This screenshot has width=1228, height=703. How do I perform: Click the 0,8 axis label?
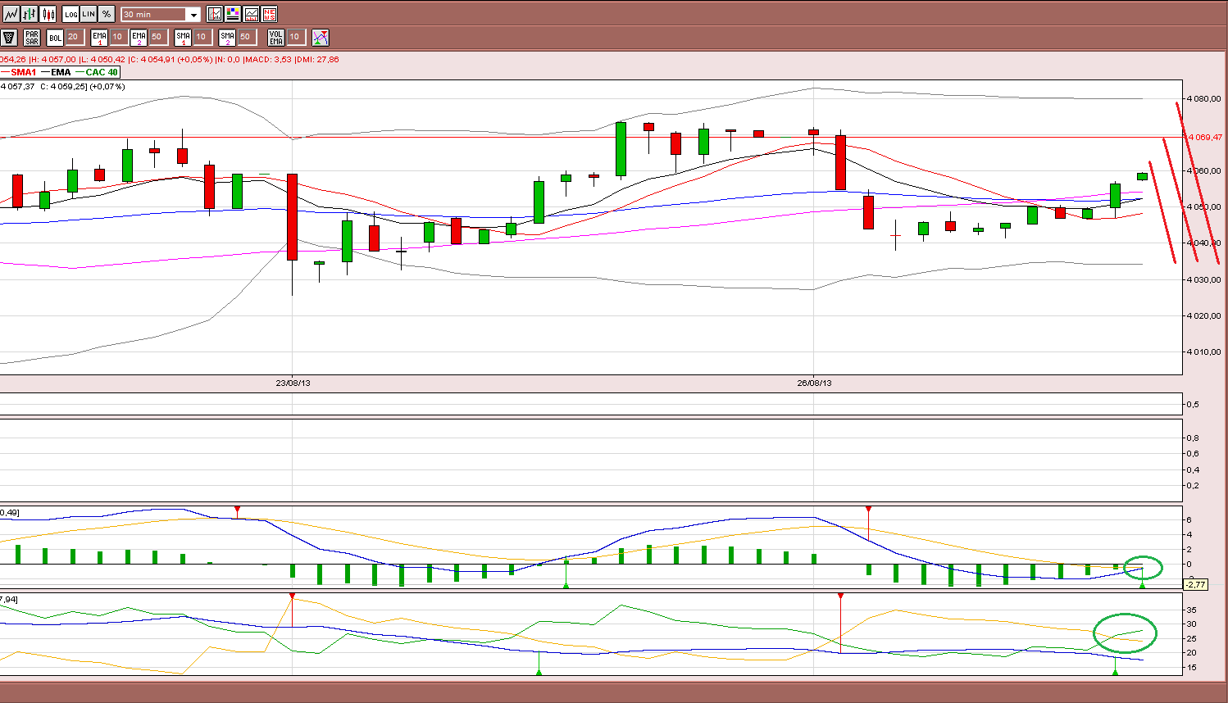tap(1194, 438)
